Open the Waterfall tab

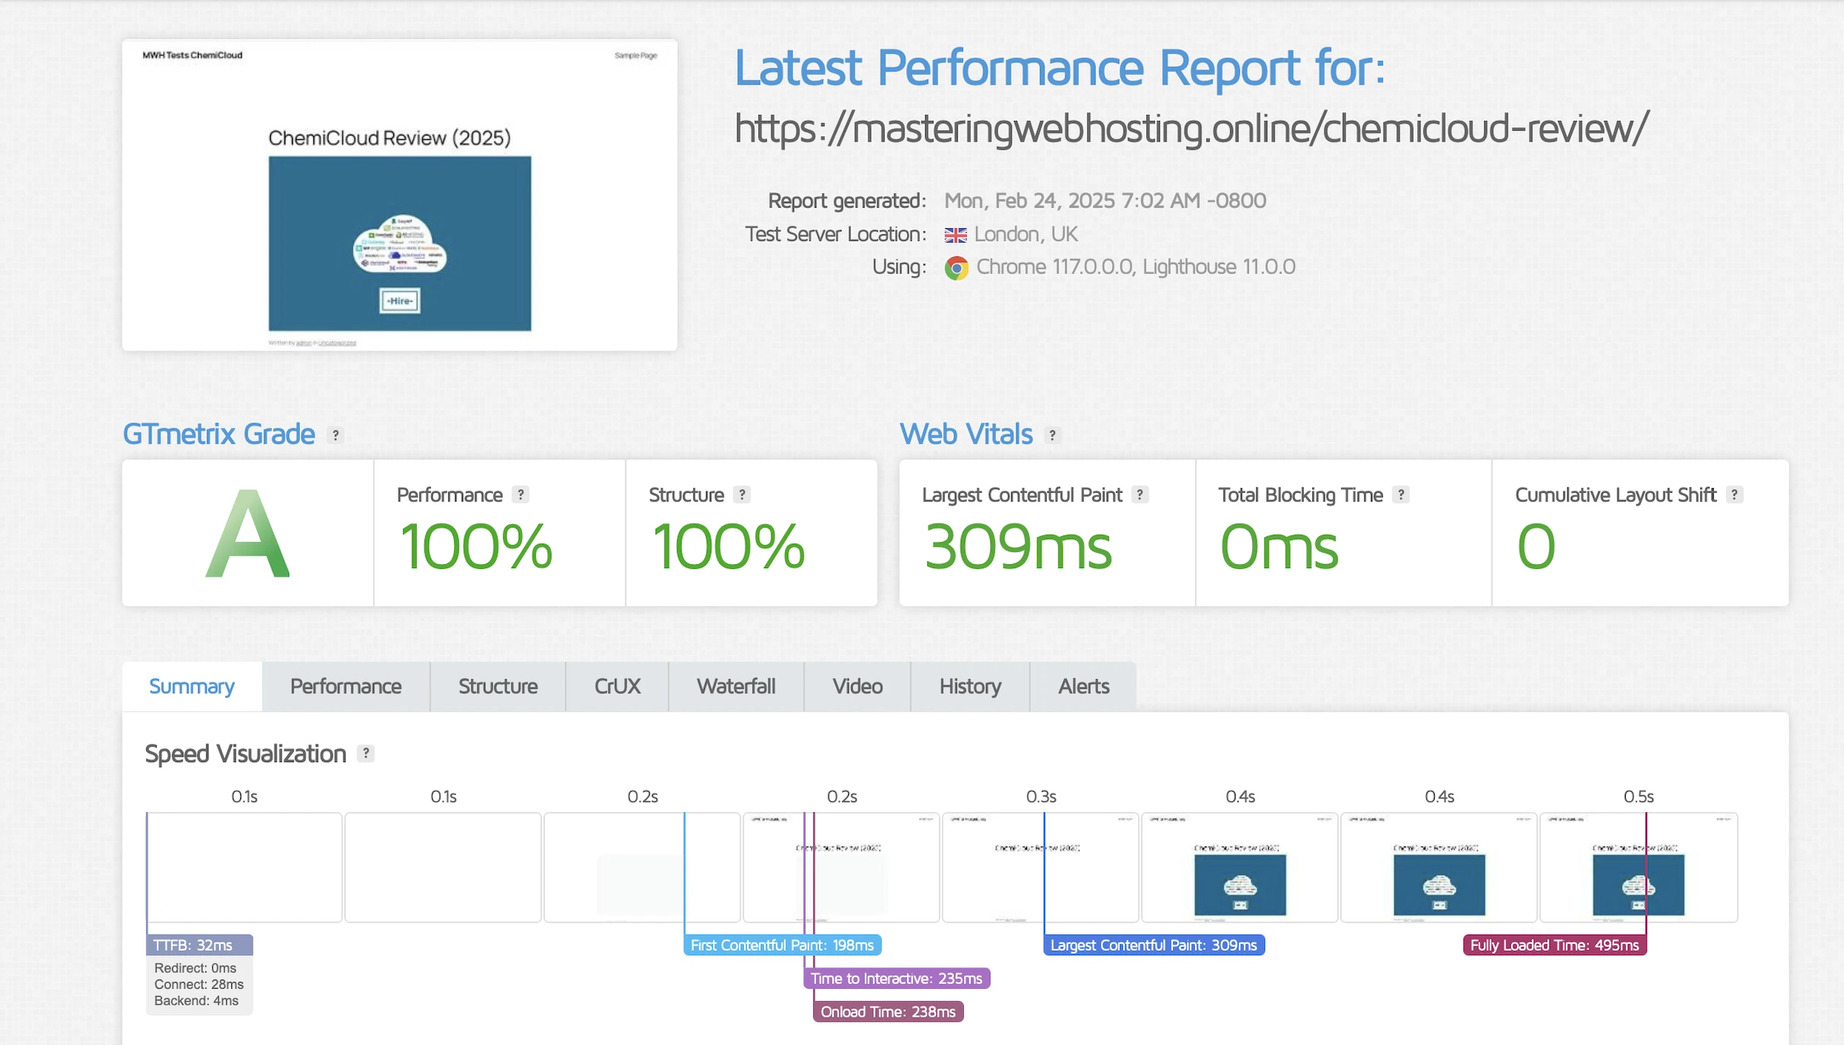click(x=736, y=686)
